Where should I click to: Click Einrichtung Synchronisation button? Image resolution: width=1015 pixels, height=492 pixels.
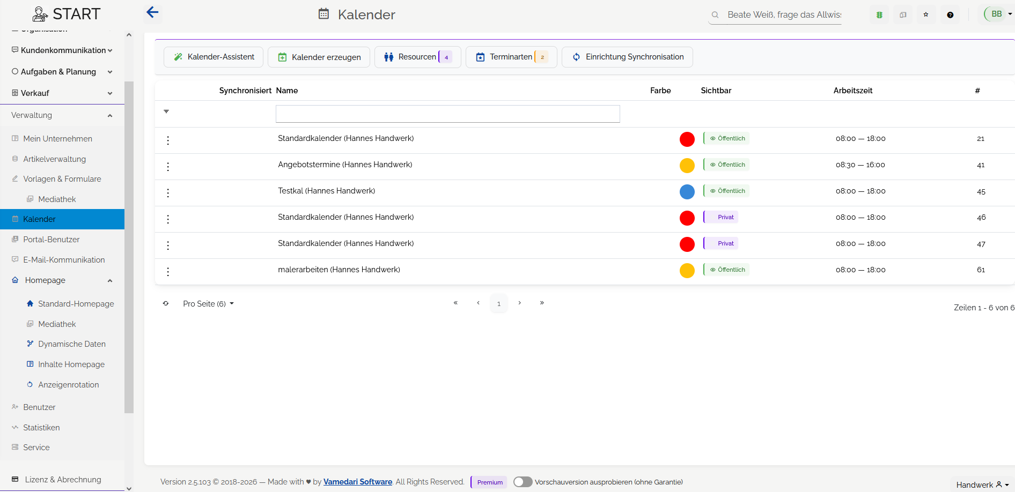tap(627, 57)
